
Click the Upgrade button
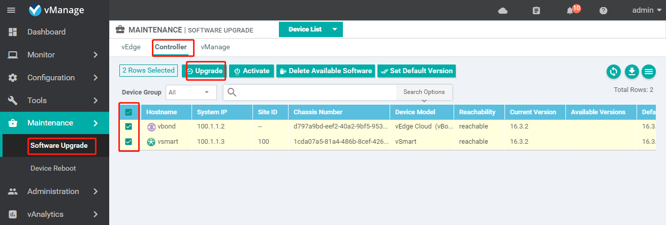coord(205,71)
